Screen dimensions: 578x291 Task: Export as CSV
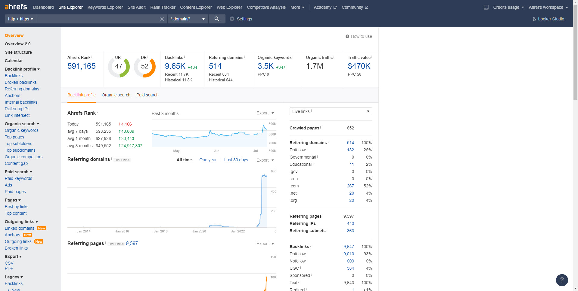coord(9,263)
